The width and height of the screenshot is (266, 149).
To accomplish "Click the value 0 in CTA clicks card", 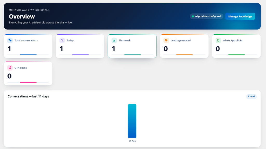I will (x=10, y=76).
